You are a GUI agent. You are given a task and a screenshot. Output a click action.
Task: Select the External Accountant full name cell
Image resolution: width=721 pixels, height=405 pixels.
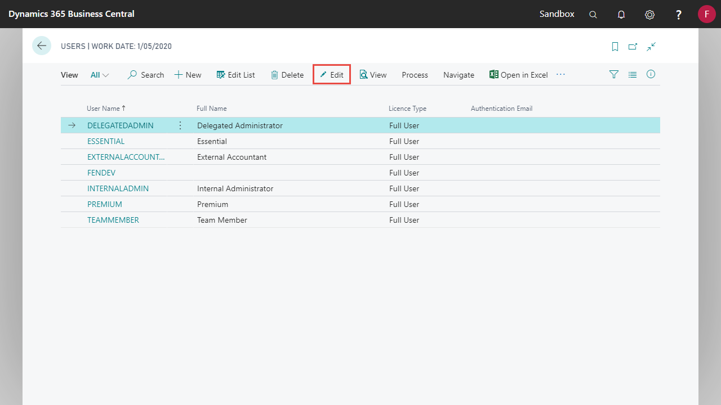(x=232, y=157)
